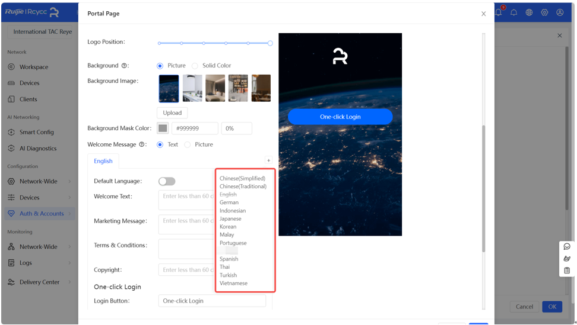Click the AI Diagnostics icon
The height and width of the screenshot is (325, 577).
pos(11,148)
